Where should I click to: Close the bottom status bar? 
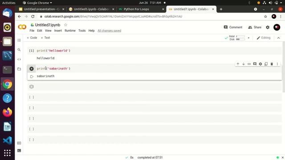coord(283,157)
